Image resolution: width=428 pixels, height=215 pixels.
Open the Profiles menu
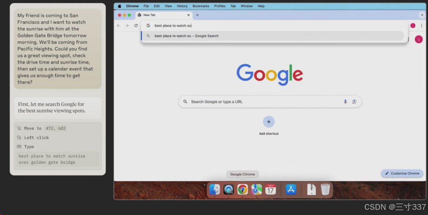[220, 6]
